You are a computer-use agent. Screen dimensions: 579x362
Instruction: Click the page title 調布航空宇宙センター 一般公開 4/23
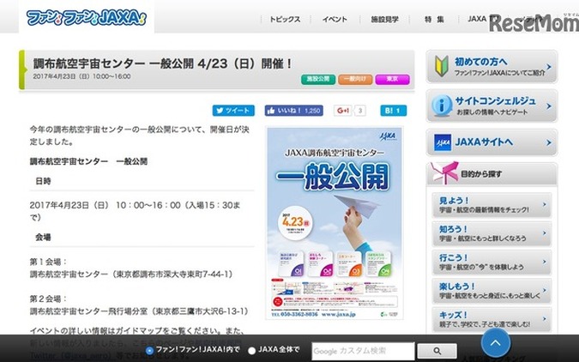(x=163, y=63)
